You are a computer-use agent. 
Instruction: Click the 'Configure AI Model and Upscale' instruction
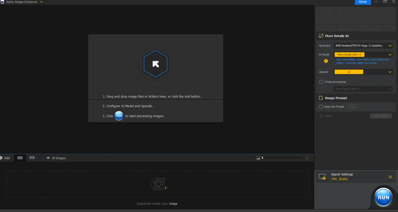(128, 106)
